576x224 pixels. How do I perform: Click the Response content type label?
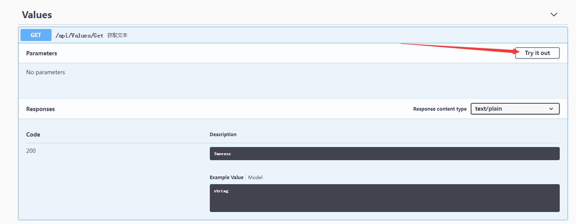(x=440, y=109)
